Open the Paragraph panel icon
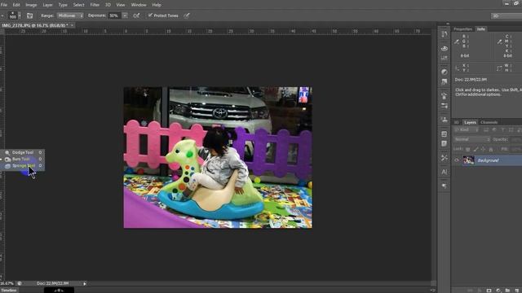The height and width of the screenshot is (293, 522). pos(444,186)
